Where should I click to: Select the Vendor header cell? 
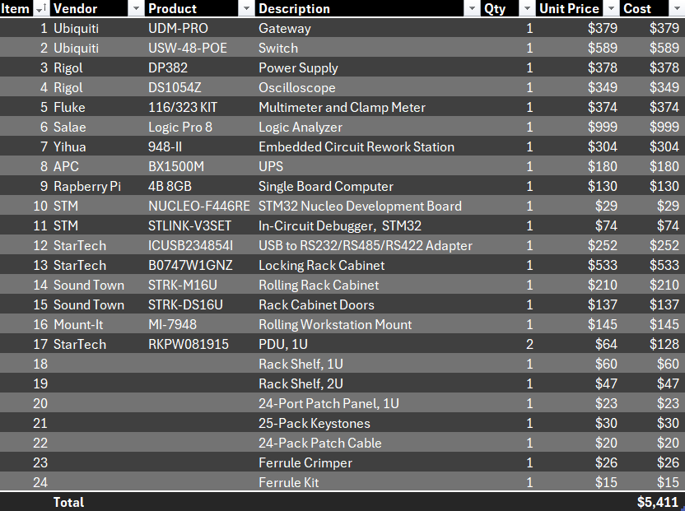pyautogui.click(x=97, y=8)
